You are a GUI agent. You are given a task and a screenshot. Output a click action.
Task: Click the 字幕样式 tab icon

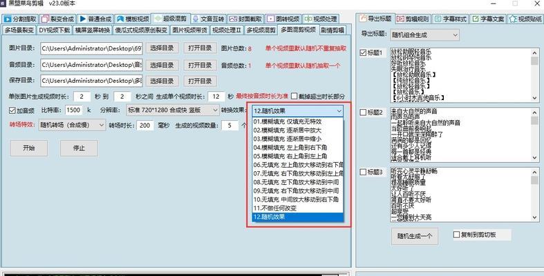coord(438,19)
